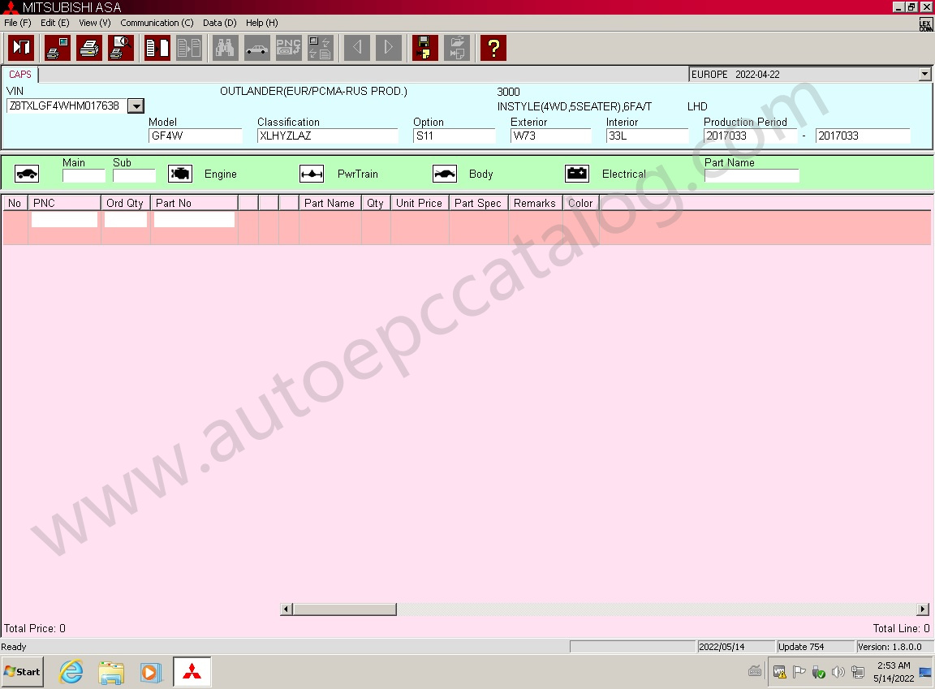The image size is (935, 689).
Task: Select the PwrTrain group icon
Action: 312,174
